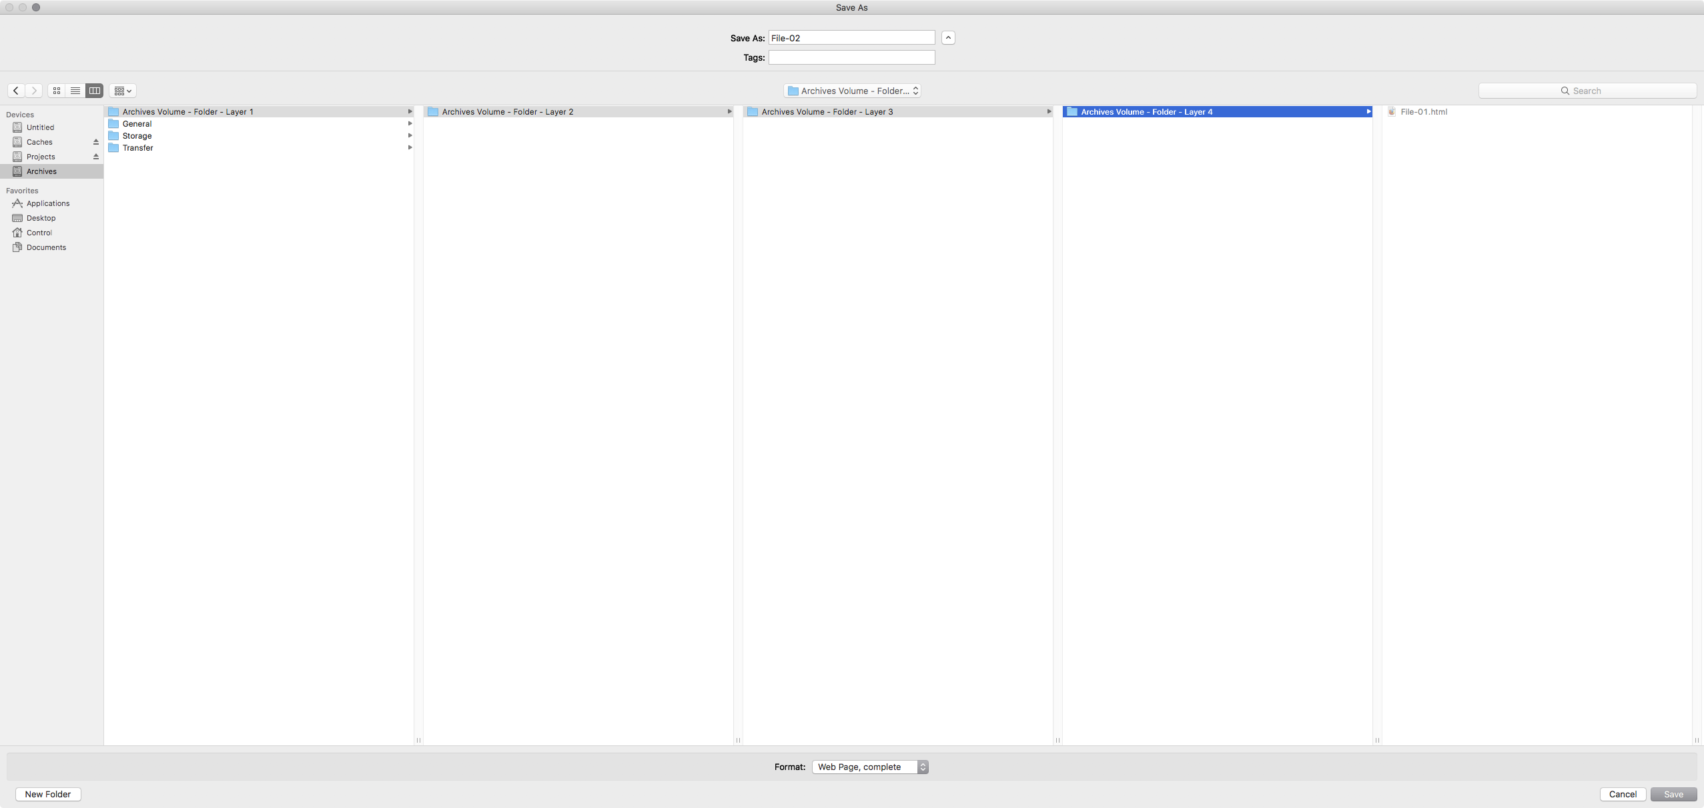Select Archives Volume - Folder - Layer 1
The image size is (1704, 808).
point(260,112)
